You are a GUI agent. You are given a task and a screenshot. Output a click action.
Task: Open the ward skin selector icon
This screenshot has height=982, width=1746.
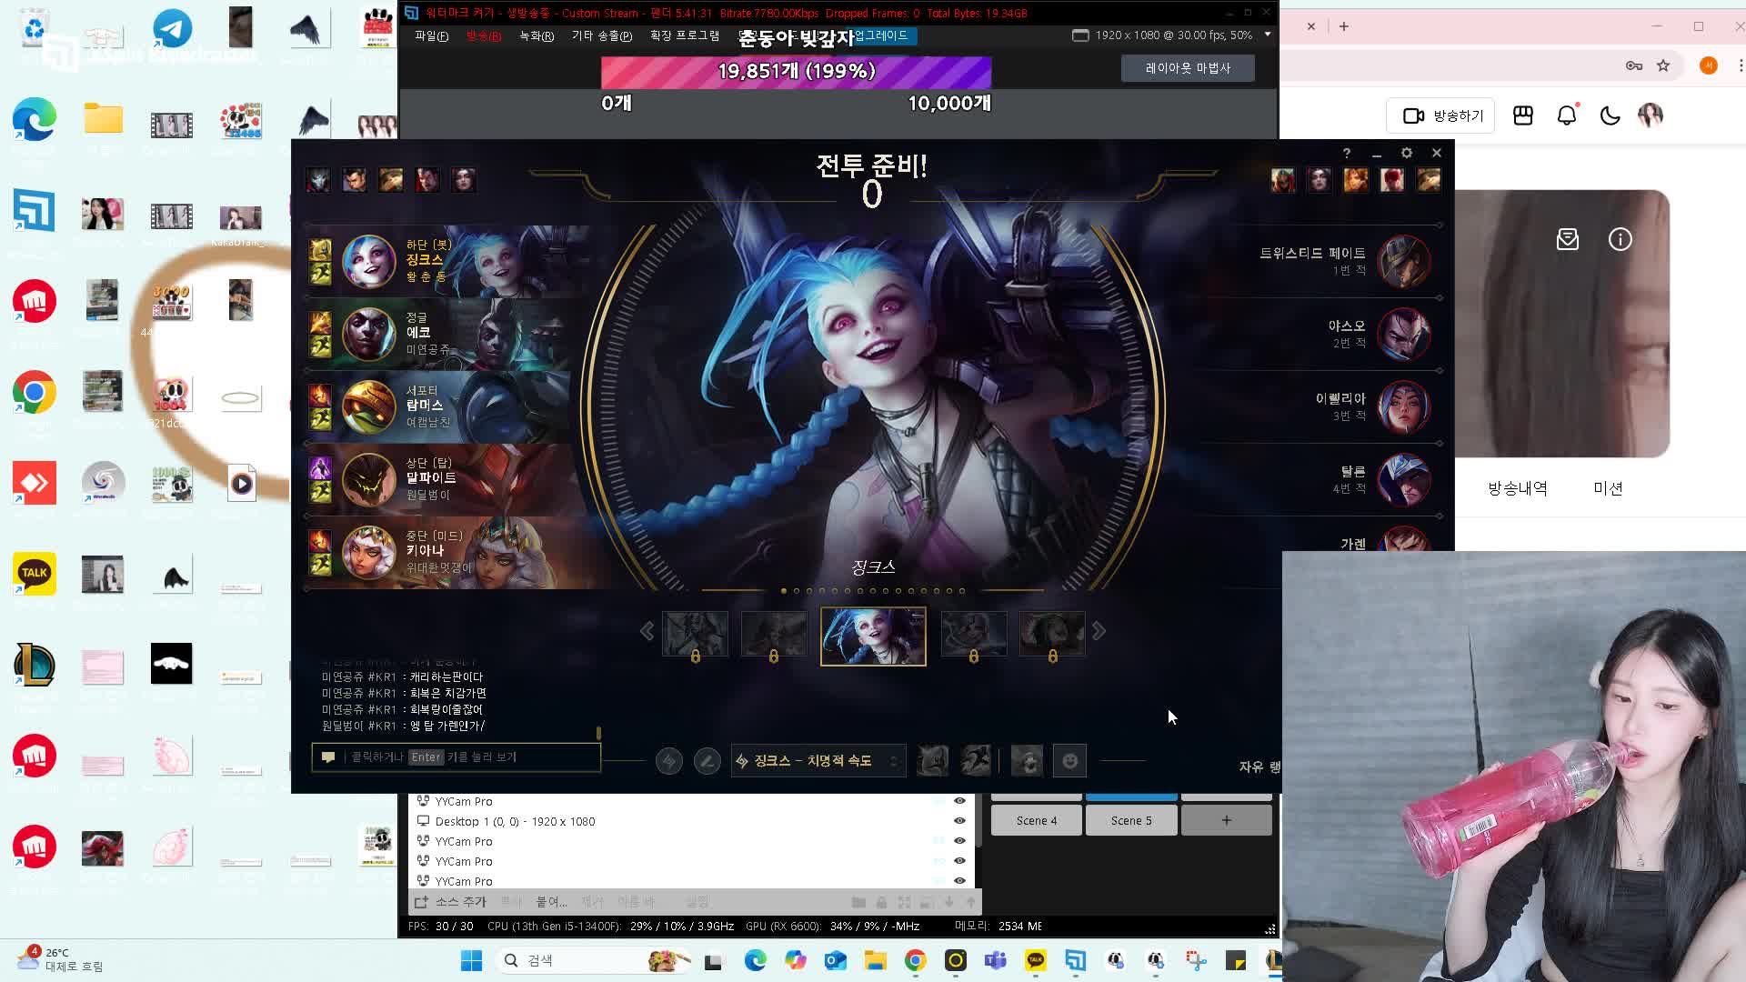pyautogui.click(x=1027, y=761)
